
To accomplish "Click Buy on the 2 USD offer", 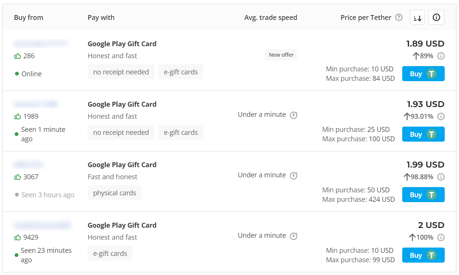I will (x=423, y=255).
